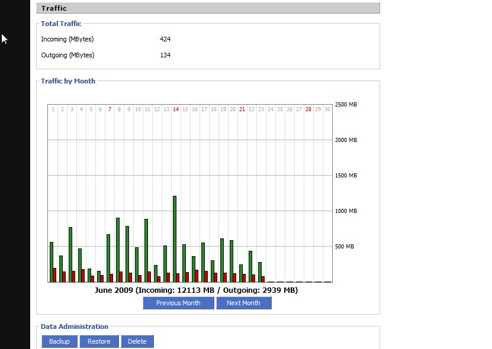Click the green incoming bar for day 14
This screenshot has height=349, width=492.
point(175,239)
